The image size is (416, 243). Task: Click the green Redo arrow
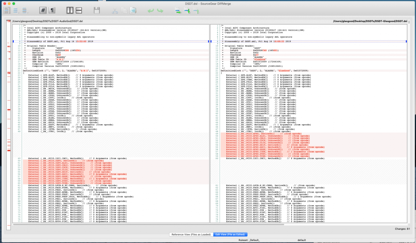160,11
